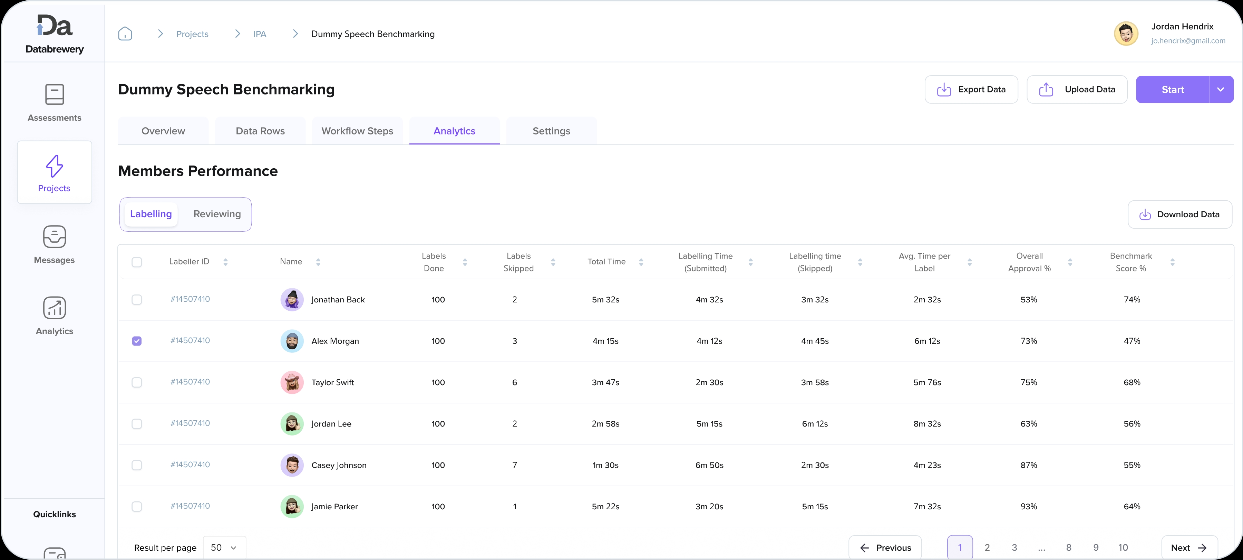Switch to the Workflow Steps tab
This screenshot has height=560, width=1243.
357,131
